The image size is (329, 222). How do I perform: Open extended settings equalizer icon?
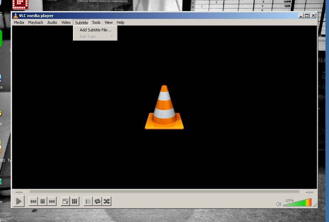(x=74, y=201)
